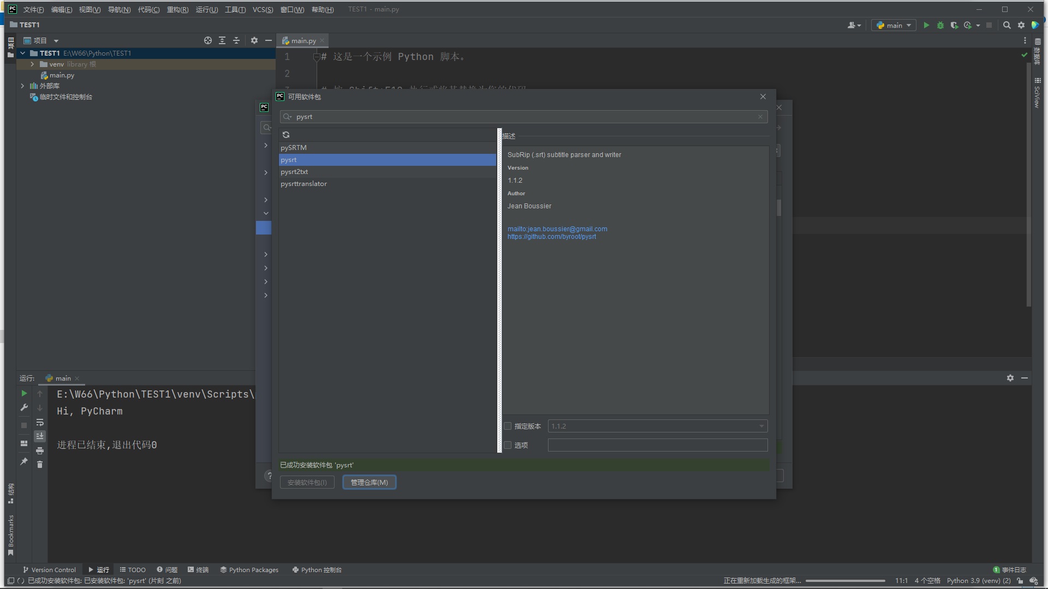Open the 1.1.2 version dropdown
Screen dimensions: 1048x589
[761, 426]
